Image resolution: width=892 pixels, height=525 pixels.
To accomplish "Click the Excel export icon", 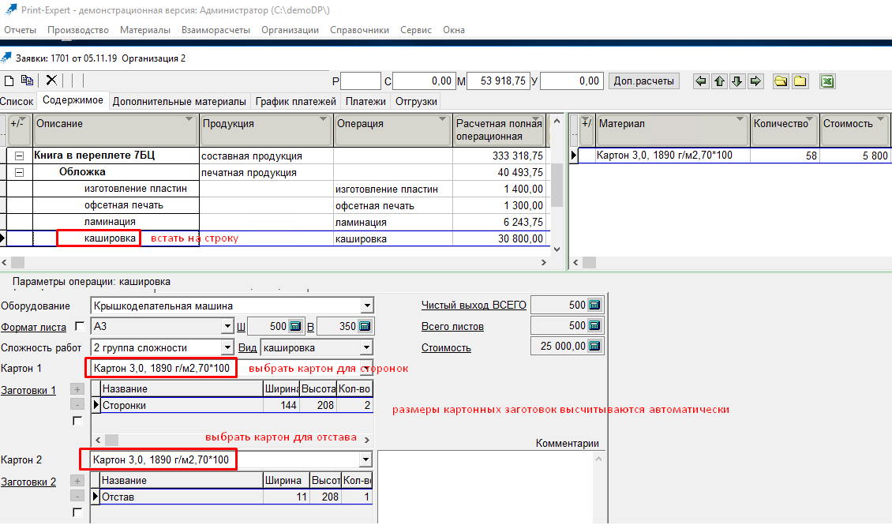I will pyautogui.click(x=826, y=81).
